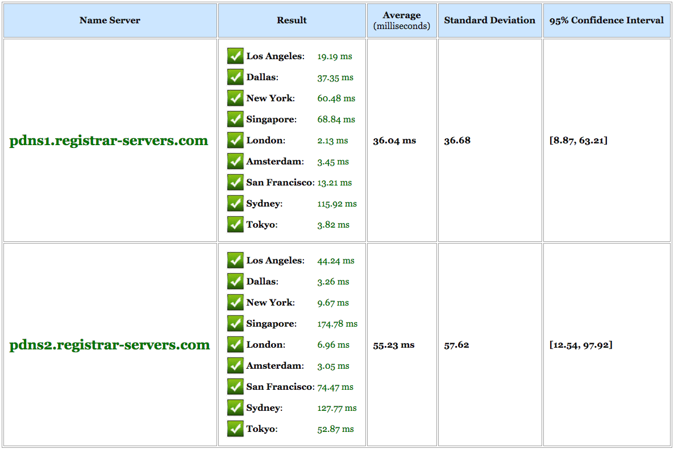Screen dimensions: 674x449
Task: Click the green checkmark for pdns2 London
Action: coord(235,345)
